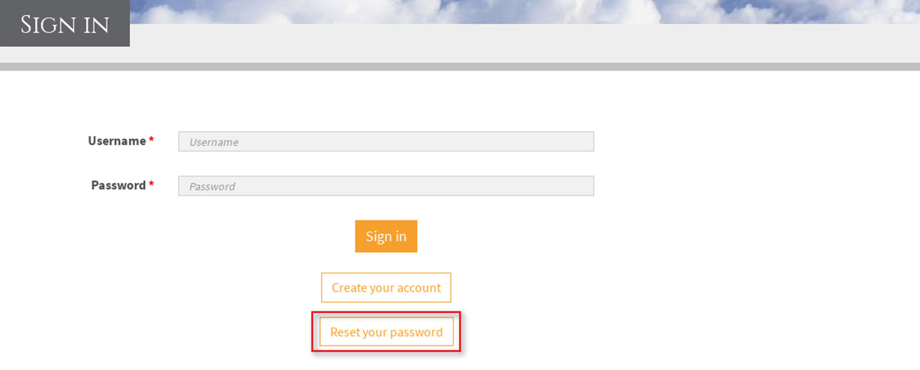Click the Username input field
The image size is (920, 370).
click(386, 142)
